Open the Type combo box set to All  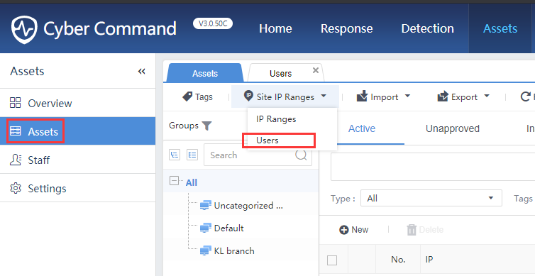pos(431,198)
